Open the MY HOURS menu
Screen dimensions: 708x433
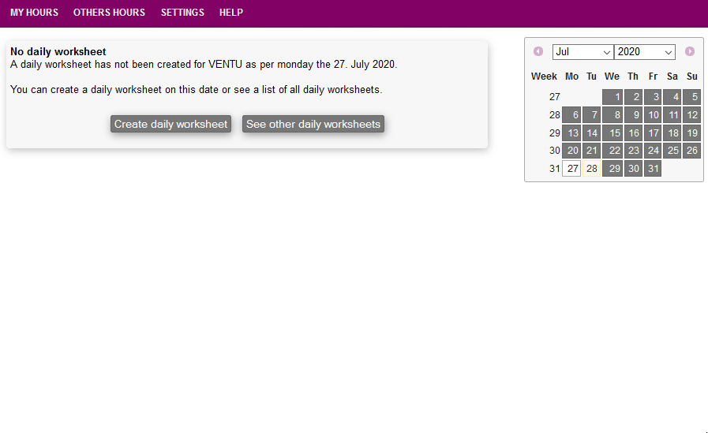pyautogui.click(x=34, y=13)
